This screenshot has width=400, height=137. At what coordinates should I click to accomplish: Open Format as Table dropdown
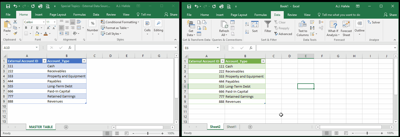point(115,28)
